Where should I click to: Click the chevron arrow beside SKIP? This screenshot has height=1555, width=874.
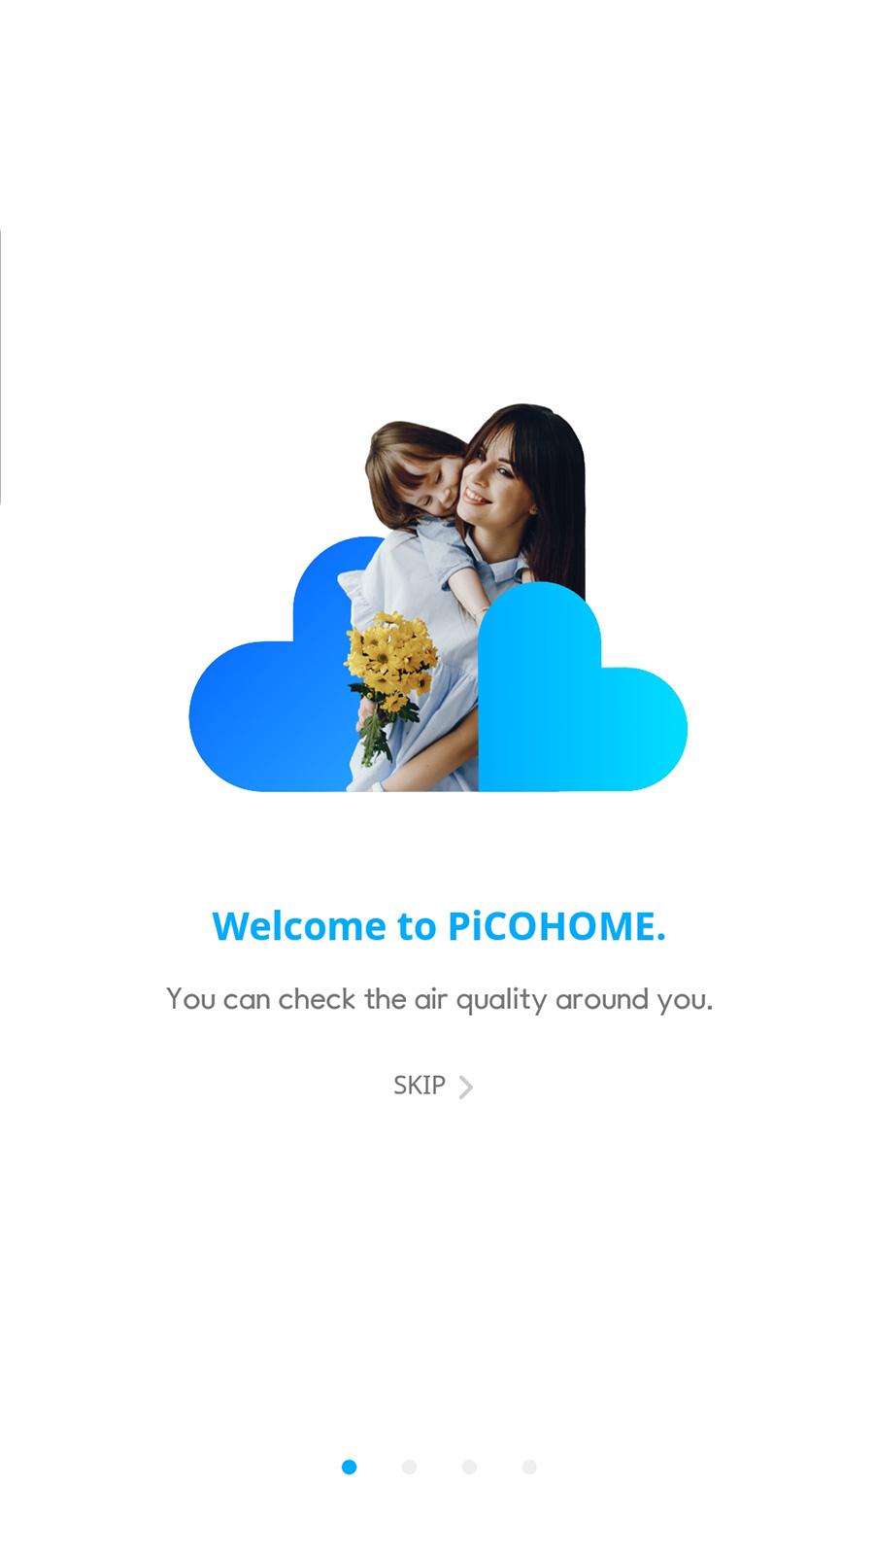[x=466, y=1087]
